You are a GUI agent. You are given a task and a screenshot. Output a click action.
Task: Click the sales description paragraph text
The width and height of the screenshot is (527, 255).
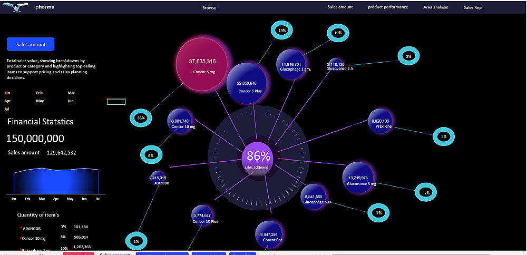coord(52,69)
